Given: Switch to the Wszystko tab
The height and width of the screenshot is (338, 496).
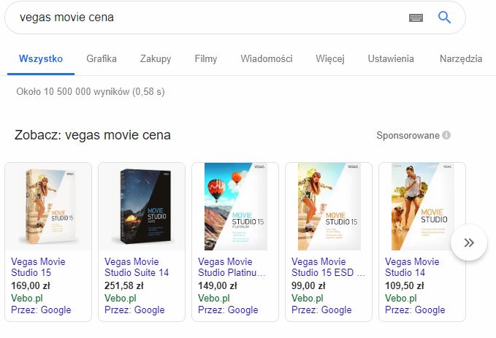Looking at the screenshot, I should [41, 59].
